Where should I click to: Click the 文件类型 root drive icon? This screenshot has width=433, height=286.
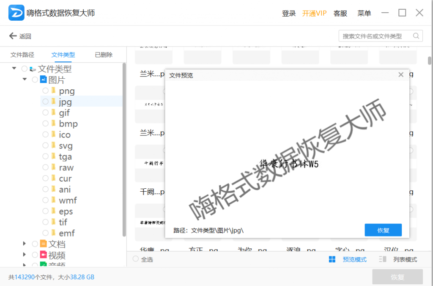33,69
